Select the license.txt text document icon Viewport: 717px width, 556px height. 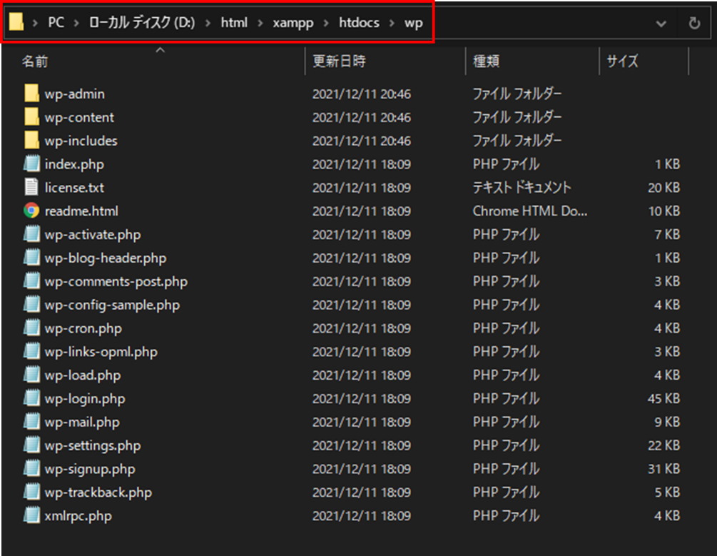coord(31,188)
